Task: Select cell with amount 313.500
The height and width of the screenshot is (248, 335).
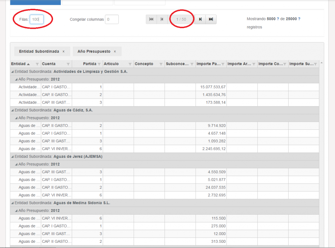Action: [211, 241]
